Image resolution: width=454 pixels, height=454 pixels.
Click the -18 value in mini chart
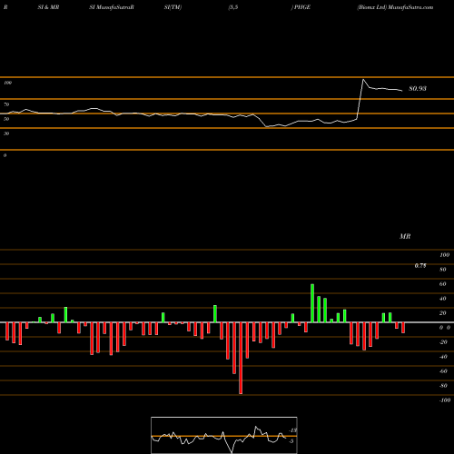[293, 430]
